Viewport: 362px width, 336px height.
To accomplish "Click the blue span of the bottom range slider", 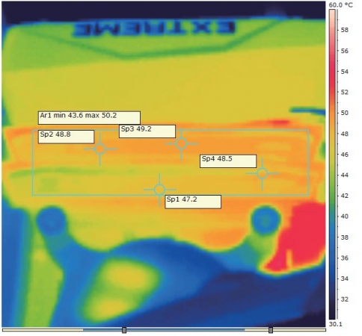I will click(x=164, y=330).
